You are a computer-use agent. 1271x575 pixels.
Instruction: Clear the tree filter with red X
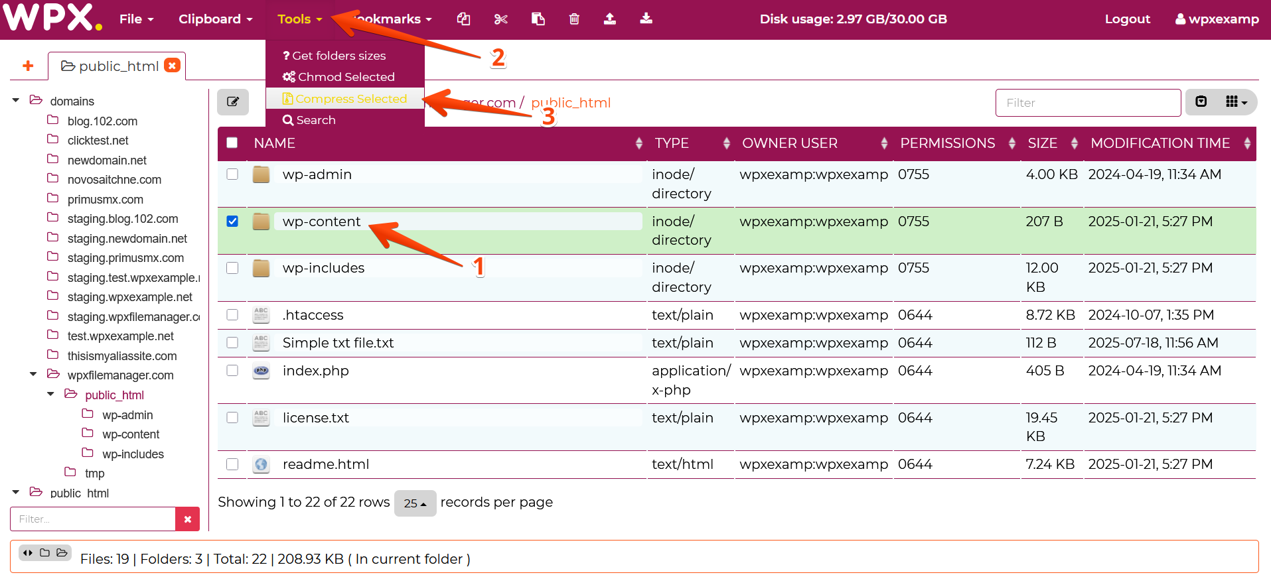pos(187,519)
